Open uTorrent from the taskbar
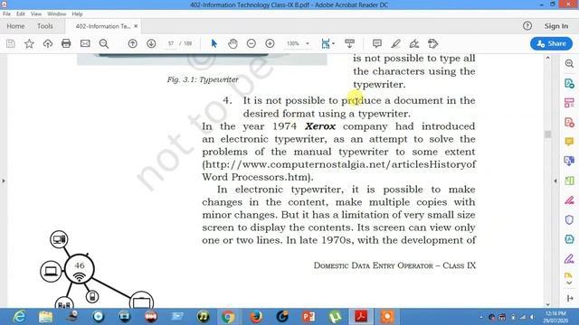The height and width of the screenshot is (325, 579). click(x=335, y=317)
